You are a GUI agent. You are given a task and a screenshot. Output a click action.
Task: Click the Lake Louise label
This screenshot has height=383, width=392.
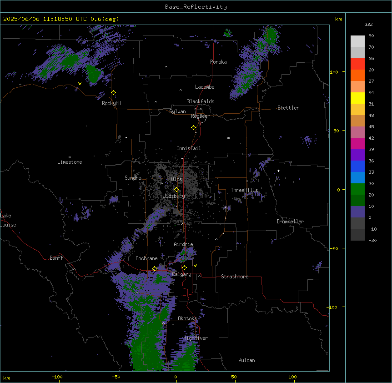click(x=8, y=220)
